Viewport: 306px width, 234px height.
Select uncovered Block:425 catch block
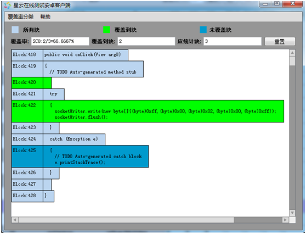click(x=80, y=157)
